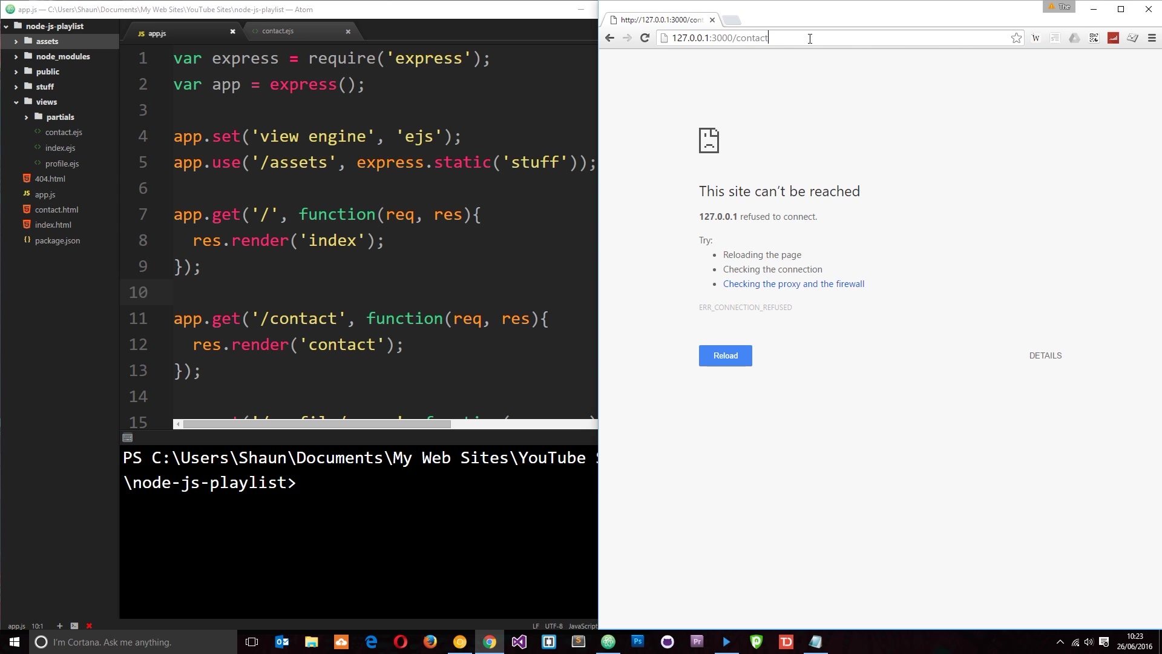The image size is (1162, 654).
Task: Open the Chrome menu with the hamburger icon
Action: 1152,38
